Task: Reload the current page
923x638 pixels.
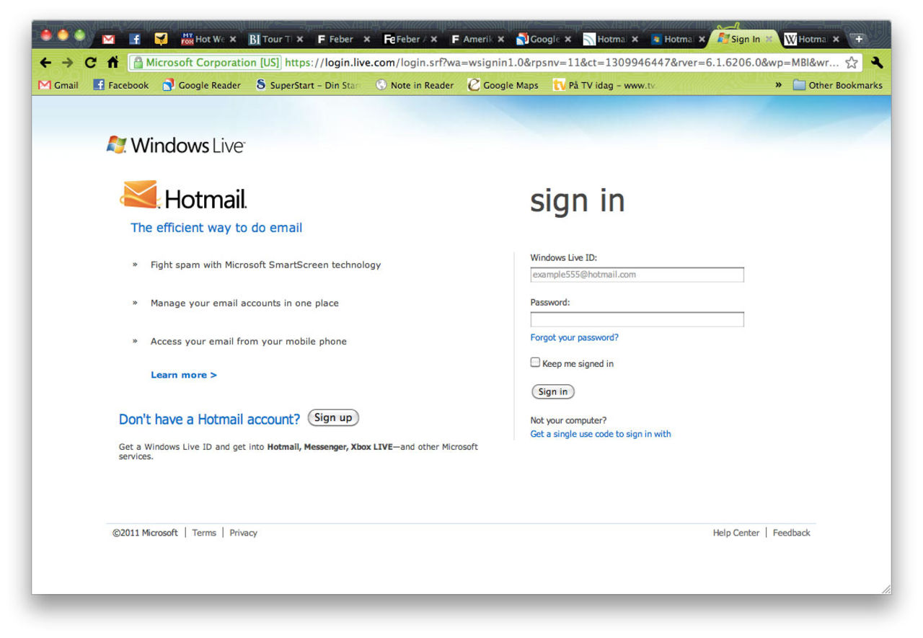Action: click(x=89, y=63)
